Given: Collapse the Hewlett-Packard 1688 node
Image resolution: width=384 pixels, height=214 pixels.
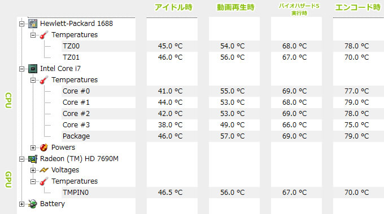Looking at the screenshot, I should click(22, 24).
